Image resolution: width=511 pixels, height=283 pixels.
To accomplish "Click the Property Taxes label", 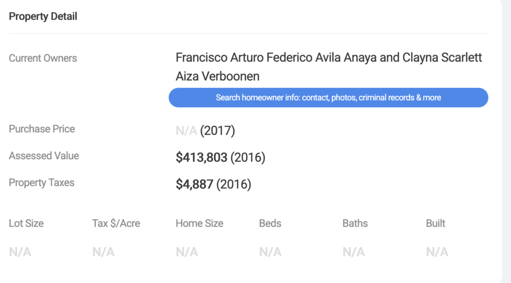I will coord(41,183).
